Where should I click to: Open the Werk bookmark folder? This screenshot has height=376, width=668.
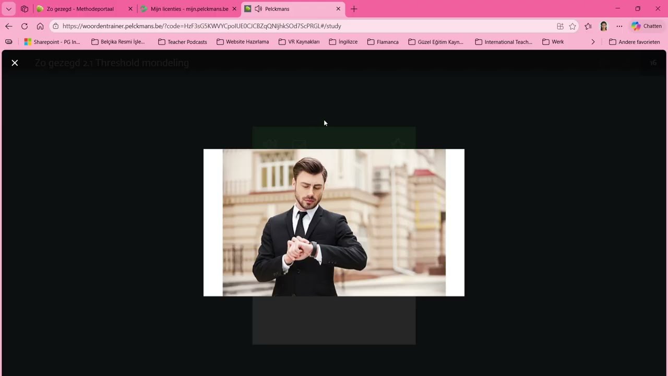click(553, 42)
